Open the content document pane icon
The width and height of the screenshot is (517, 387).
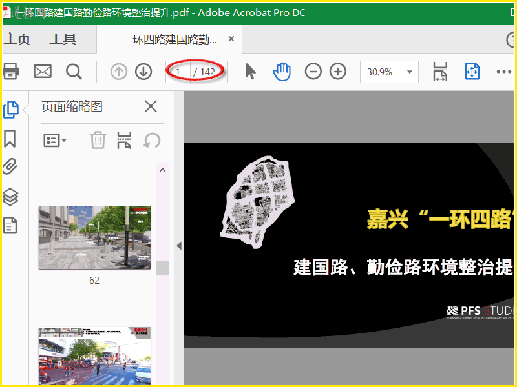10,225
